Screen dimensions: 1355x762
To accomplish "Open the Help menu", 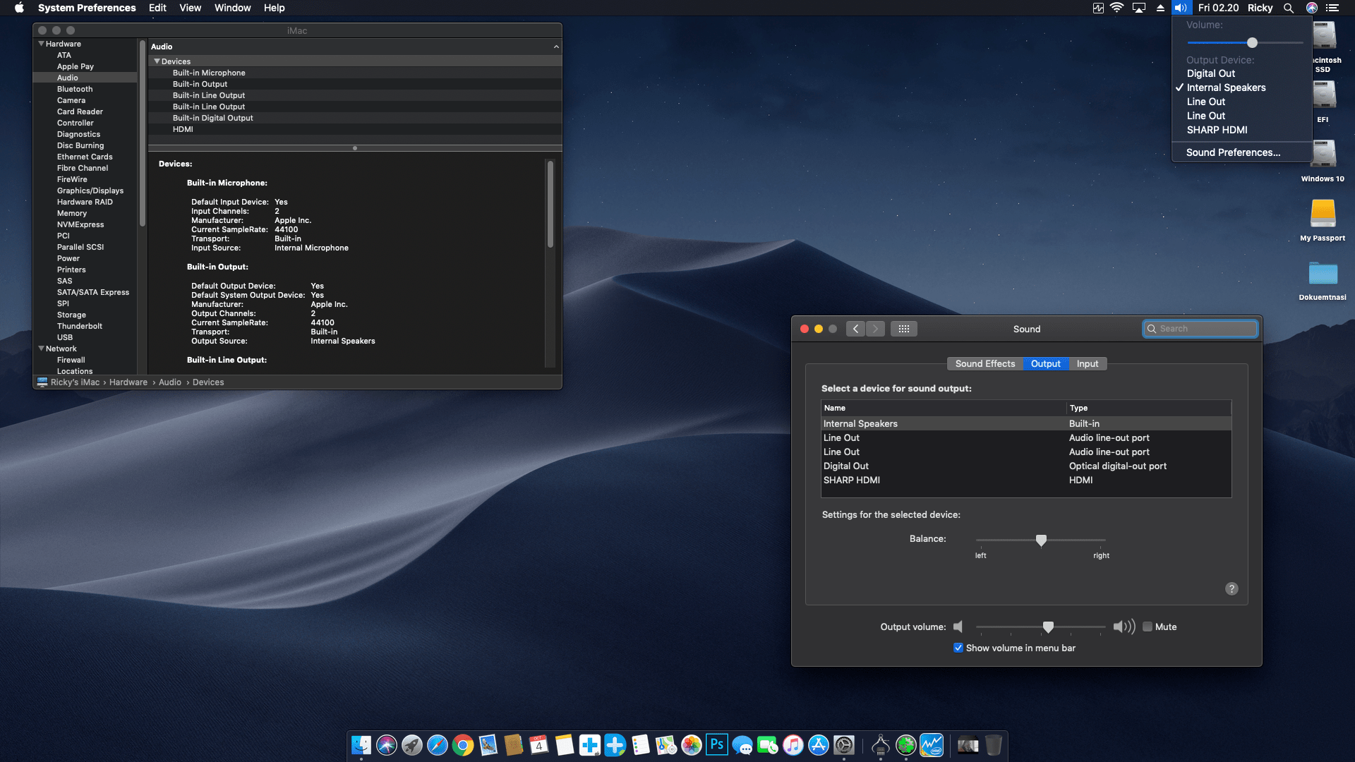I will tap(274, 8).
